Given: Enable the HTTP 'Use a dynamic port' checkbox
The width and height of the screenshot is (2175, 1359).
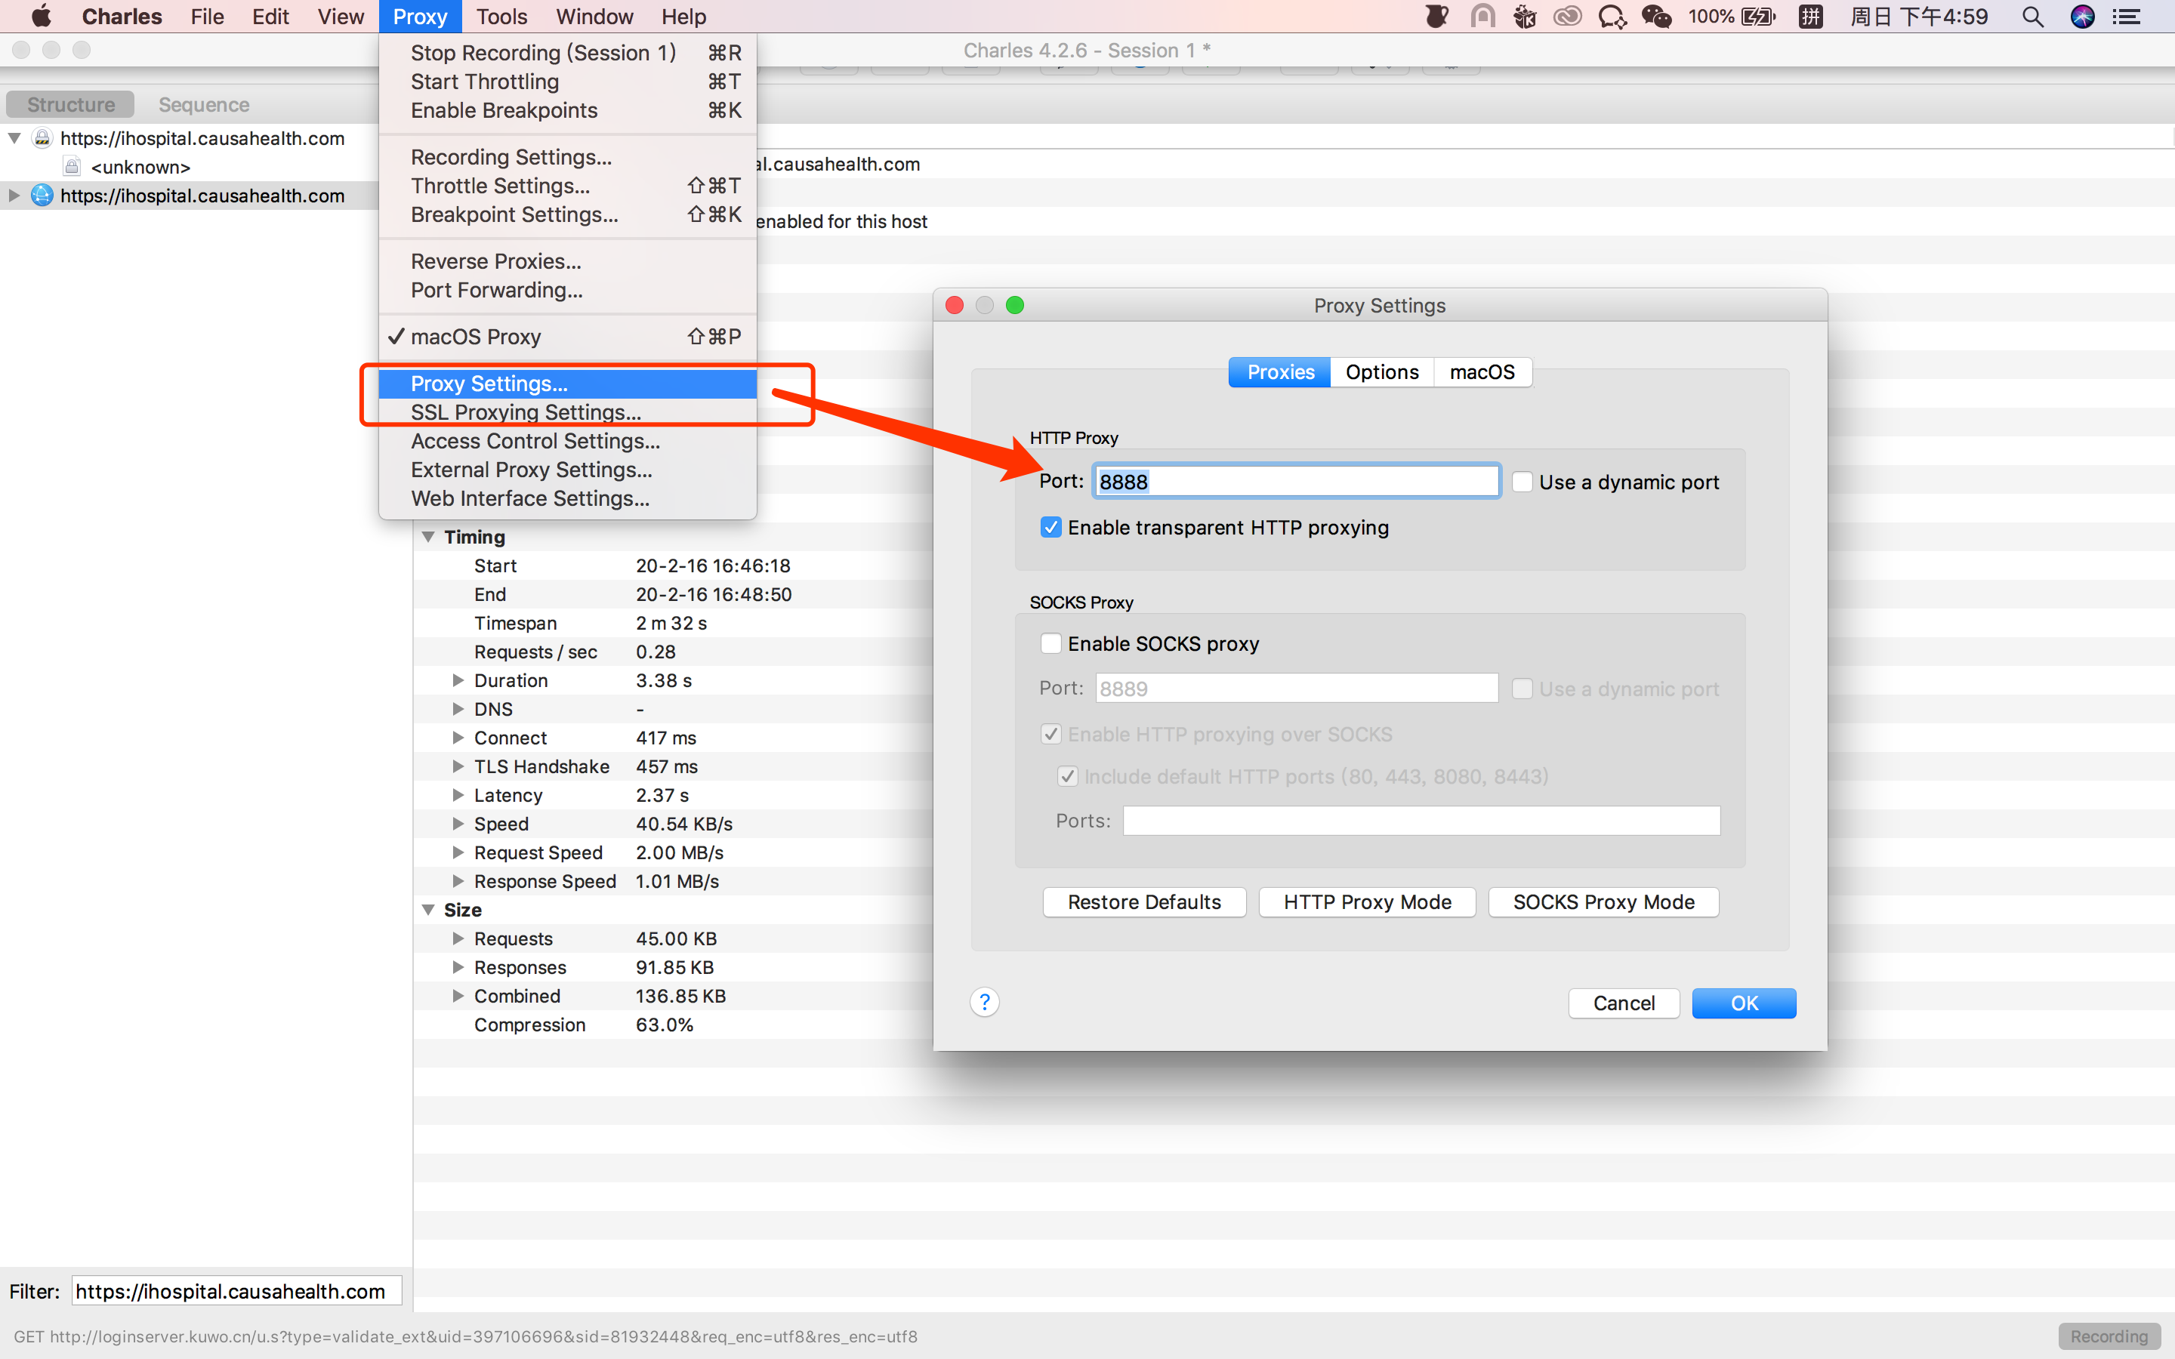Looking at the screenshot, I should (x=1522, y=482).
